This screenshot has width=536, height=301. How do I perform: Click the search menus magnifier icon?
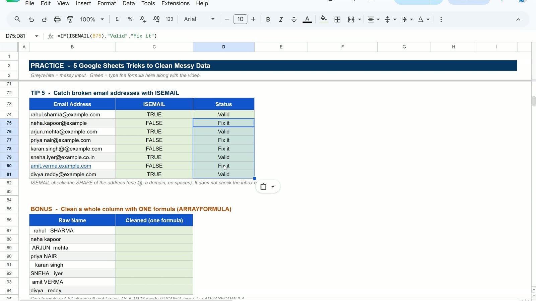pos(17,19)
